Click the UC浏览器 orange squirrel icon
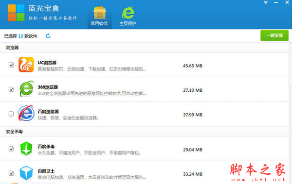 click(26, 65)
